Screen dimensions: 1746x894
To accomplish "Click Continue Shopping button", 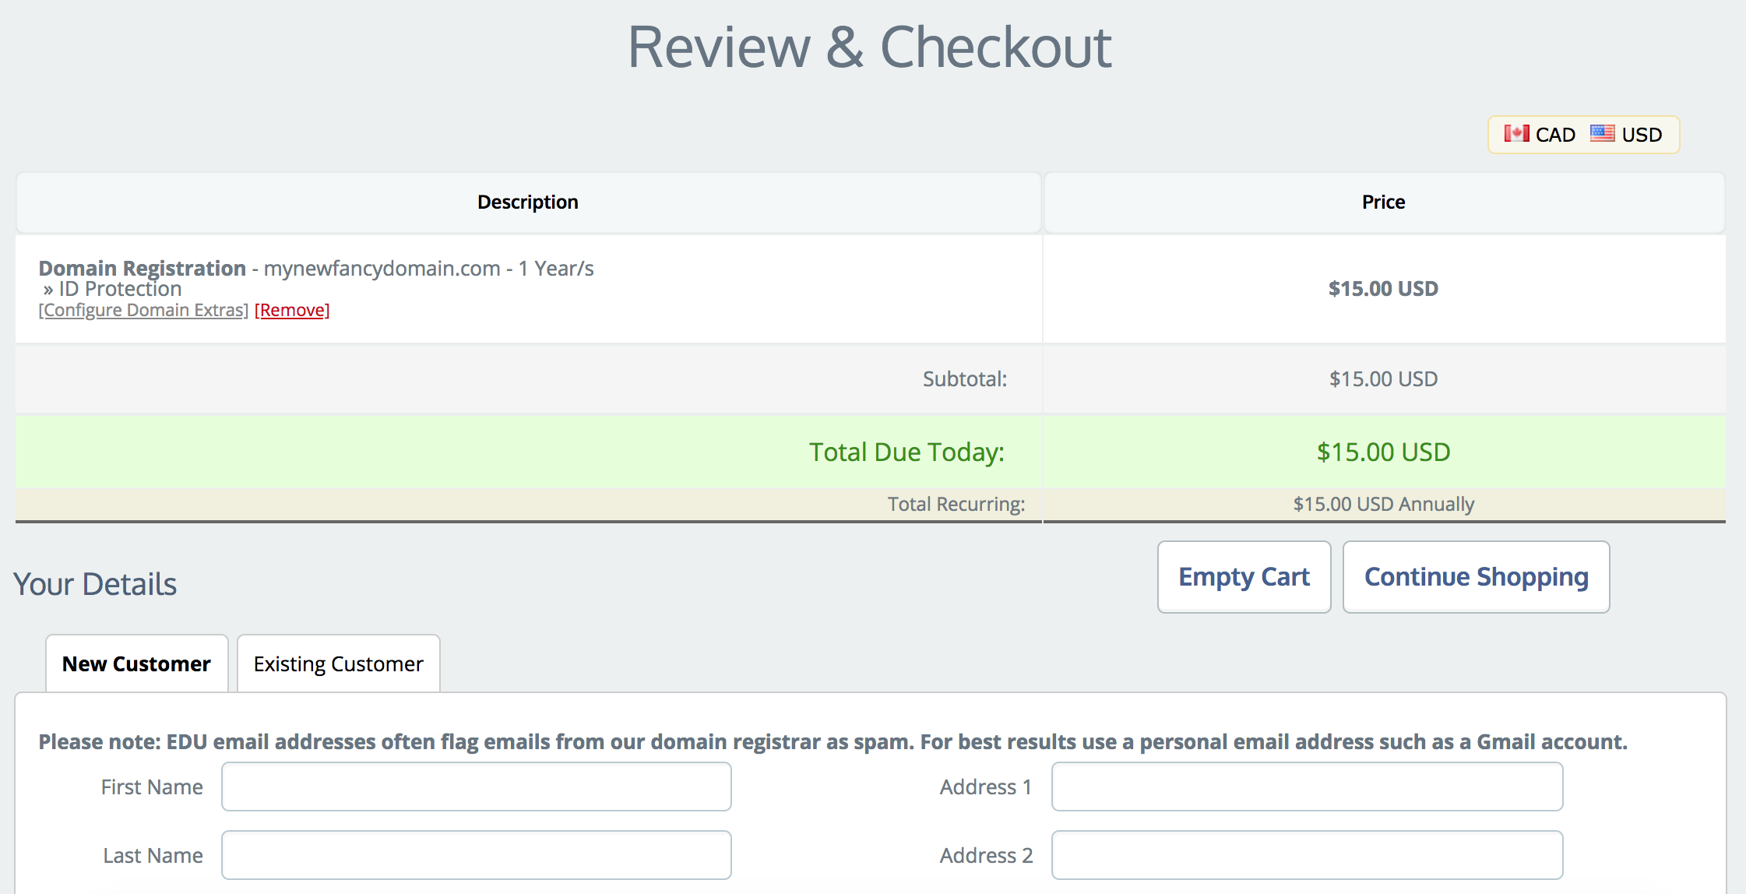I will (x=1476, y=577).
